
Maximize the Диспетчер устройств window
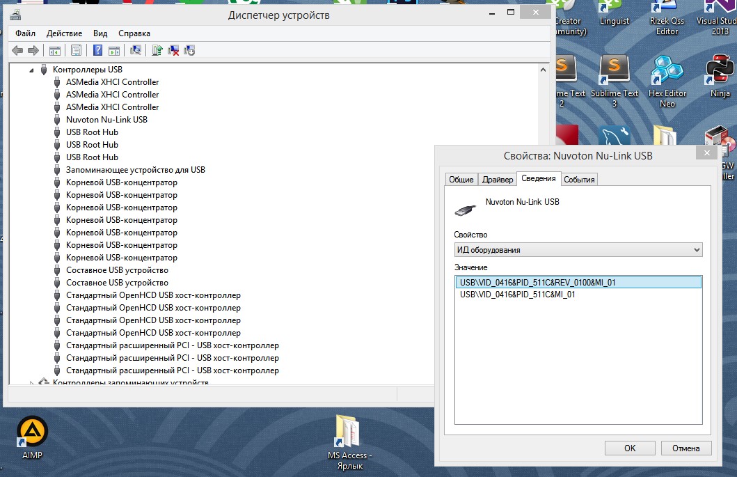pyautogui.click(x=511, y=13)
